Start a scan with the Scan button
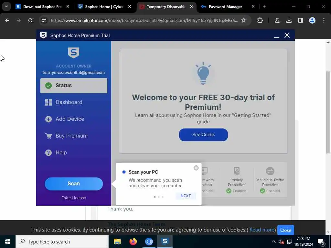Screen dimensions: 331x248 click(74, 184)
